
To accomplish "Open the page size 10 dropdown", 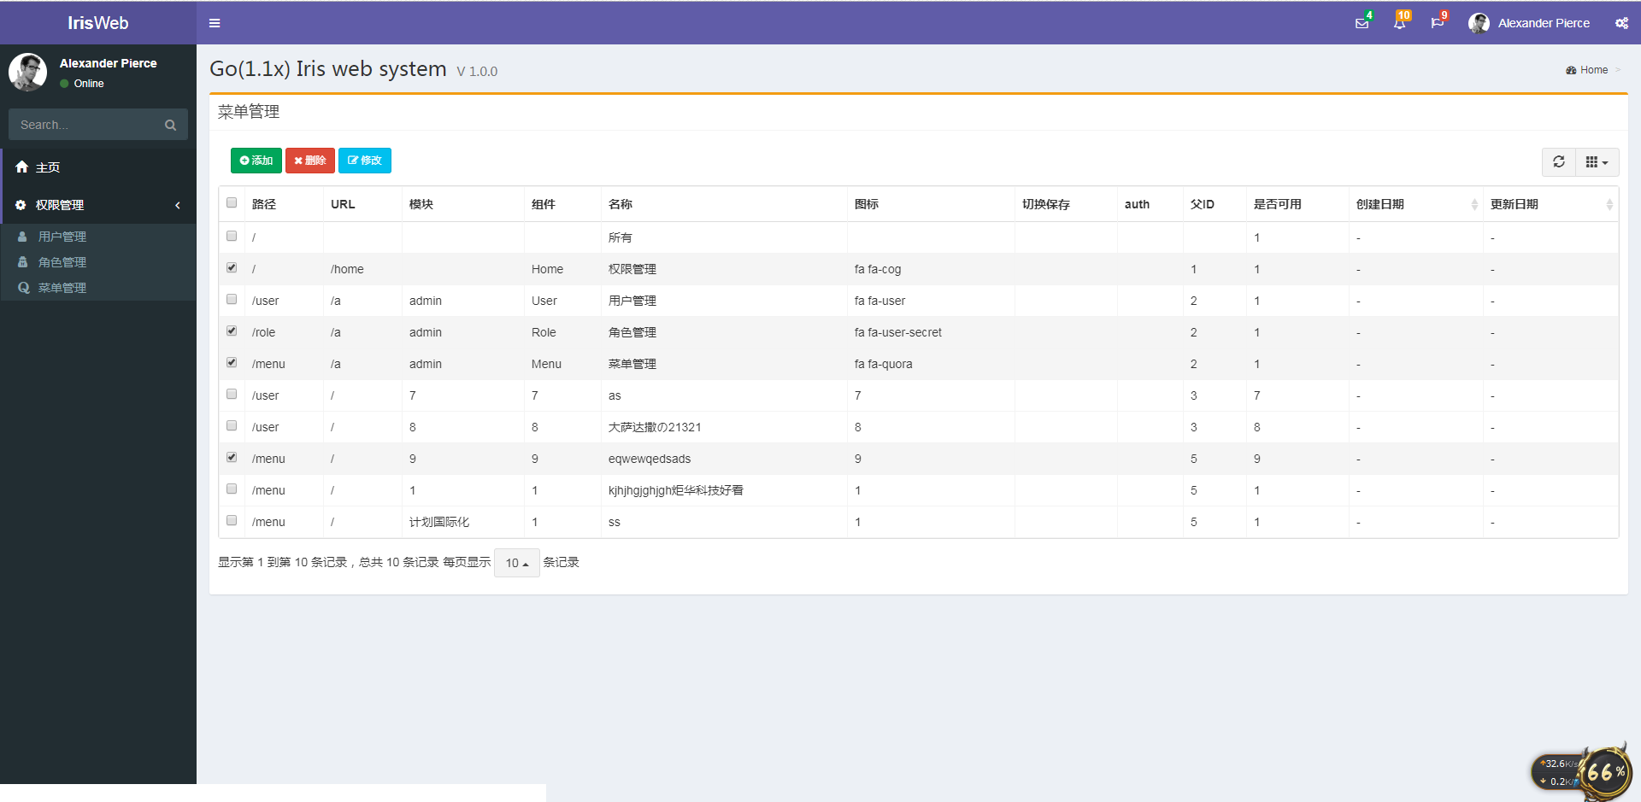I will pyautogui.click(x=517, y=563).
